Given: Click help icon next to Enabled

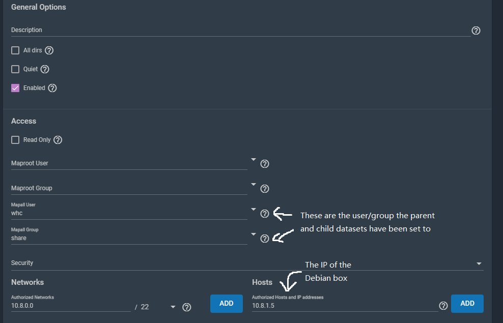Looking at the screenshot, I should pos(52,88).
